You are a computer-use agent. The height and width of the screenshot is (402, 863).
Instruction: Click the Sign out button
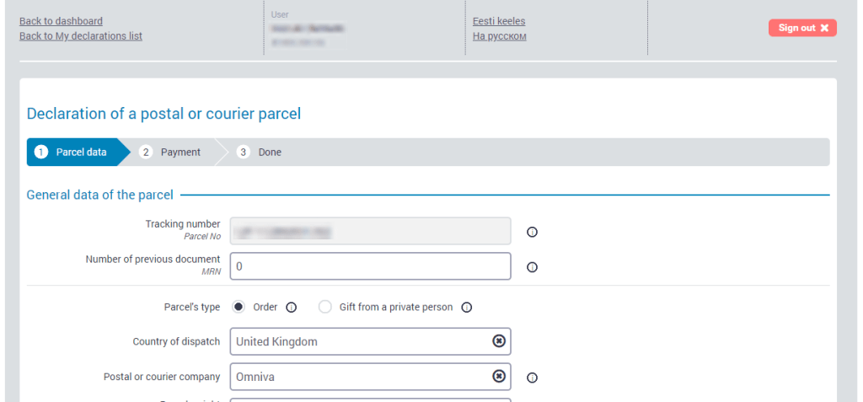coord(801,28)
